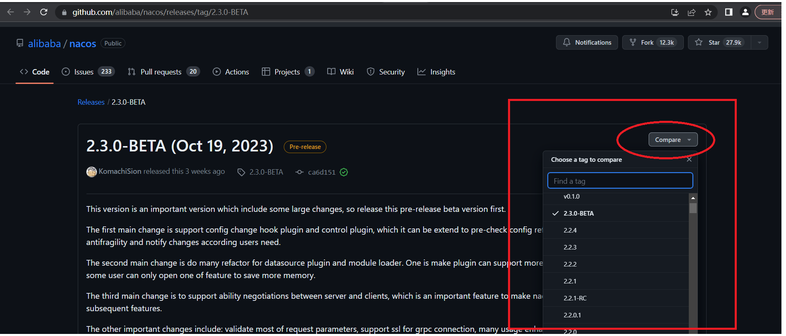Screen dimensions: 786x336
Task: Open the Security tab
Action: tap(386, 72)
